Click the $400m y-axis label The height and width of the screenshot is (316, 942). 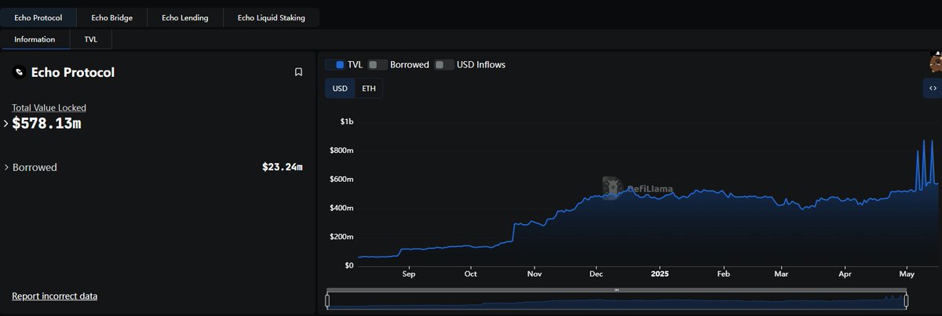(342, 208)
